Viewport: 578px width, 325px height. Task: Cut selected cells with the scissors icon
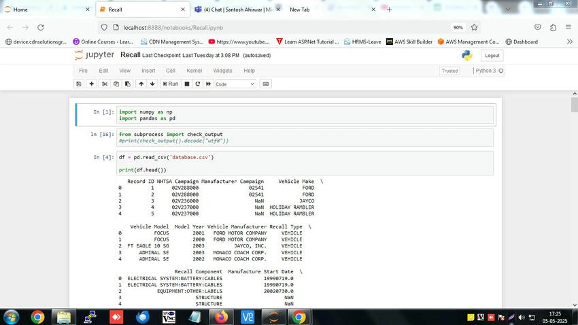click(105, 84)
